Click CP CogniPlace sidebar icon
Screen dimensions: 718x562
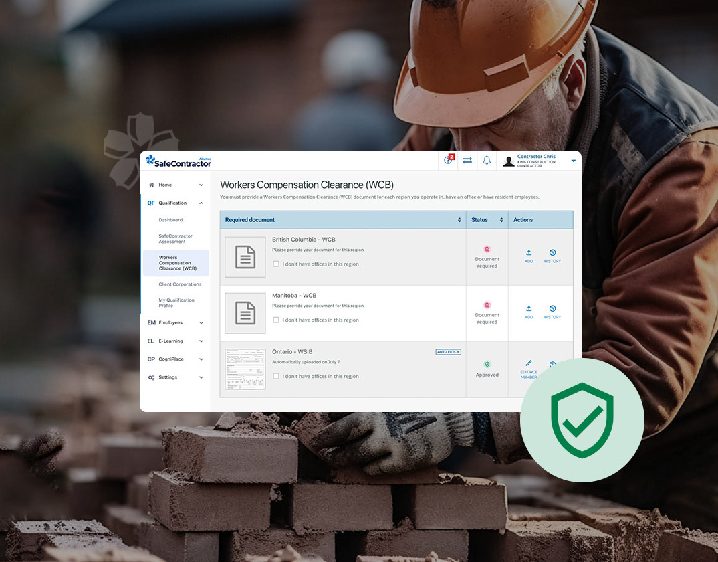click(151, 359)
